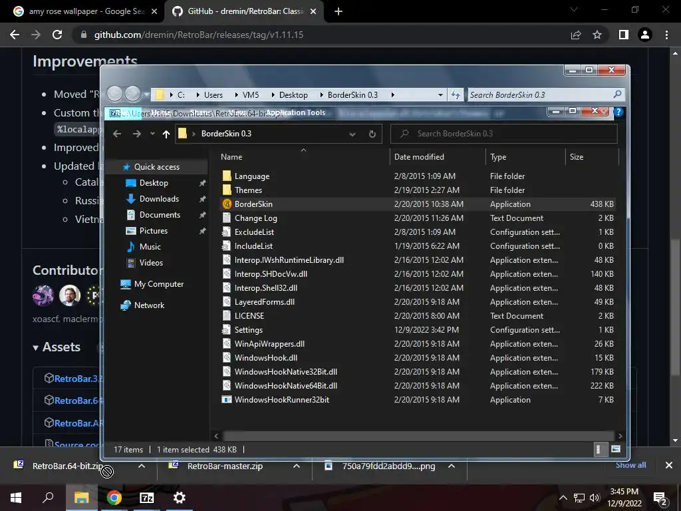Open options for the 750a79fdd2abdd9 png download

452,466
